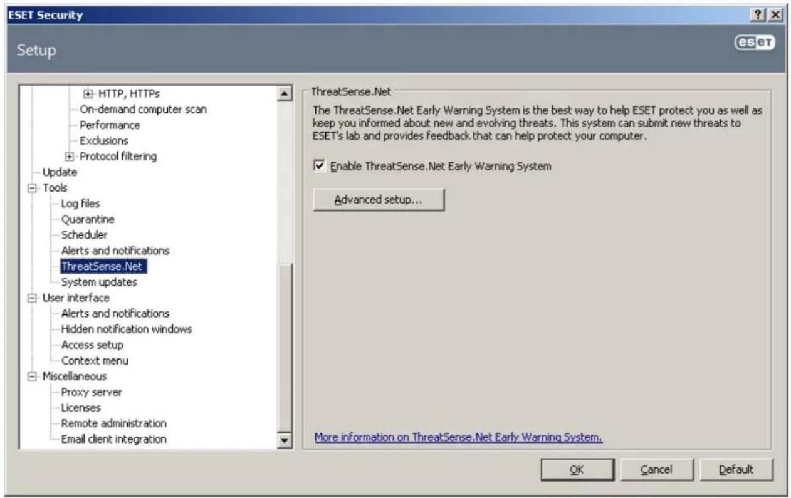The width and height of the screenshot is (791, 498).
Task: Open More information on ThreatSense.Net link
Action: pos(458,437)
